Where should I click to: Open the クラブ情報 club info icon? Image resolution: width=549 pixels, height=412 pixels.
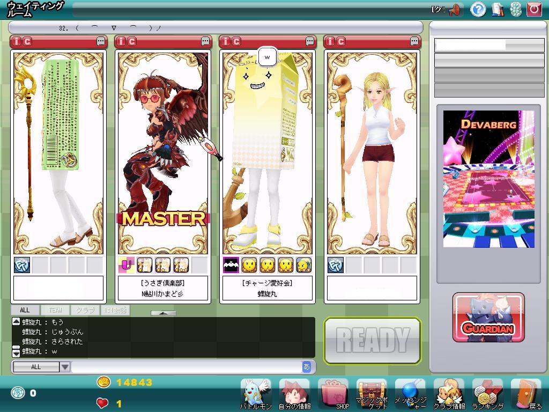(449, 394)
